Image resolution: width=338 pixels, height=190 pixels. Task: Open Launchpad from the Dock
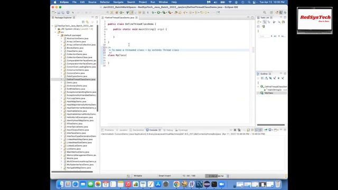click(68, 184)
